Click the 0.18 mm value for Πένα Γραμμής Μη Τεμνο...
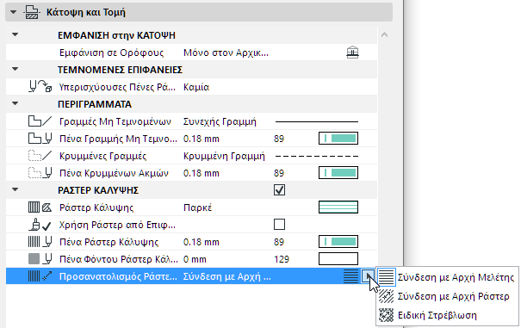The height and width of the screenshot is (328, 521). 202,139
